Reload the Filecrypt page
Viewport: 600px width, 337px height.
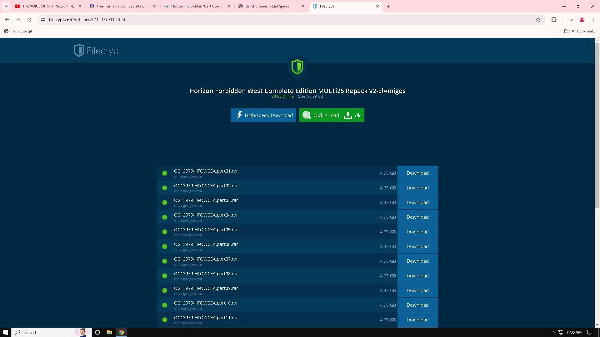pyautogui.click(x=29, y=20)
